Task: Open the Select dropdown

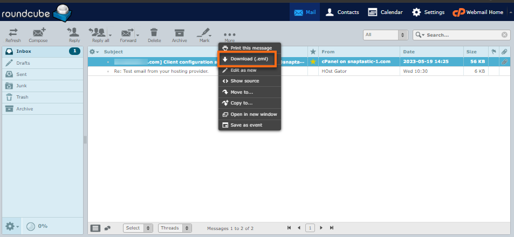Action: click(x=138, y=228)
